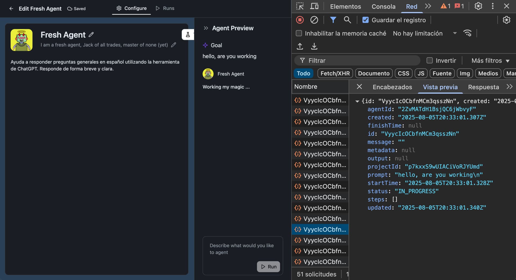Toggle the Guardar el registro checkbox
Image resolution: width=516 pixels, height=280 pixels.
tap(365, 20)
